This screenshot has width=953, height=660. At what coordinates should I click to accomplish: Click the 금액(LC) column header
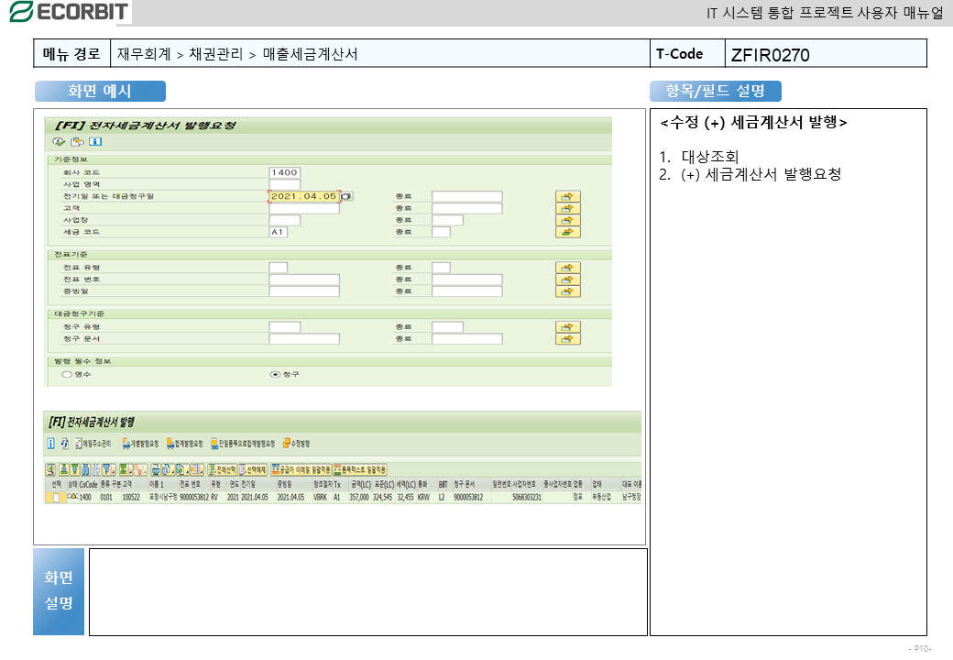[x=360, y=484]
